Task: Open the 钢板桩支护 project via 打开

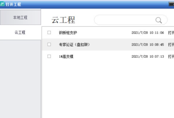Action: click(171, 33)
